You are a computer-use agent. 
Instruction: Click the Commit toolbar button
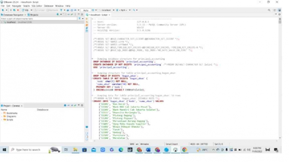[39, 10]
